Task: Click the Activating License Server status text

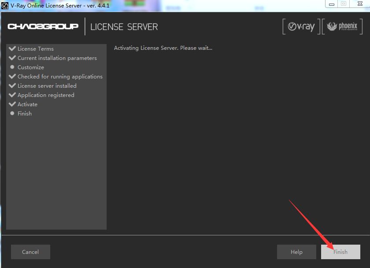Action: point(163,48)
